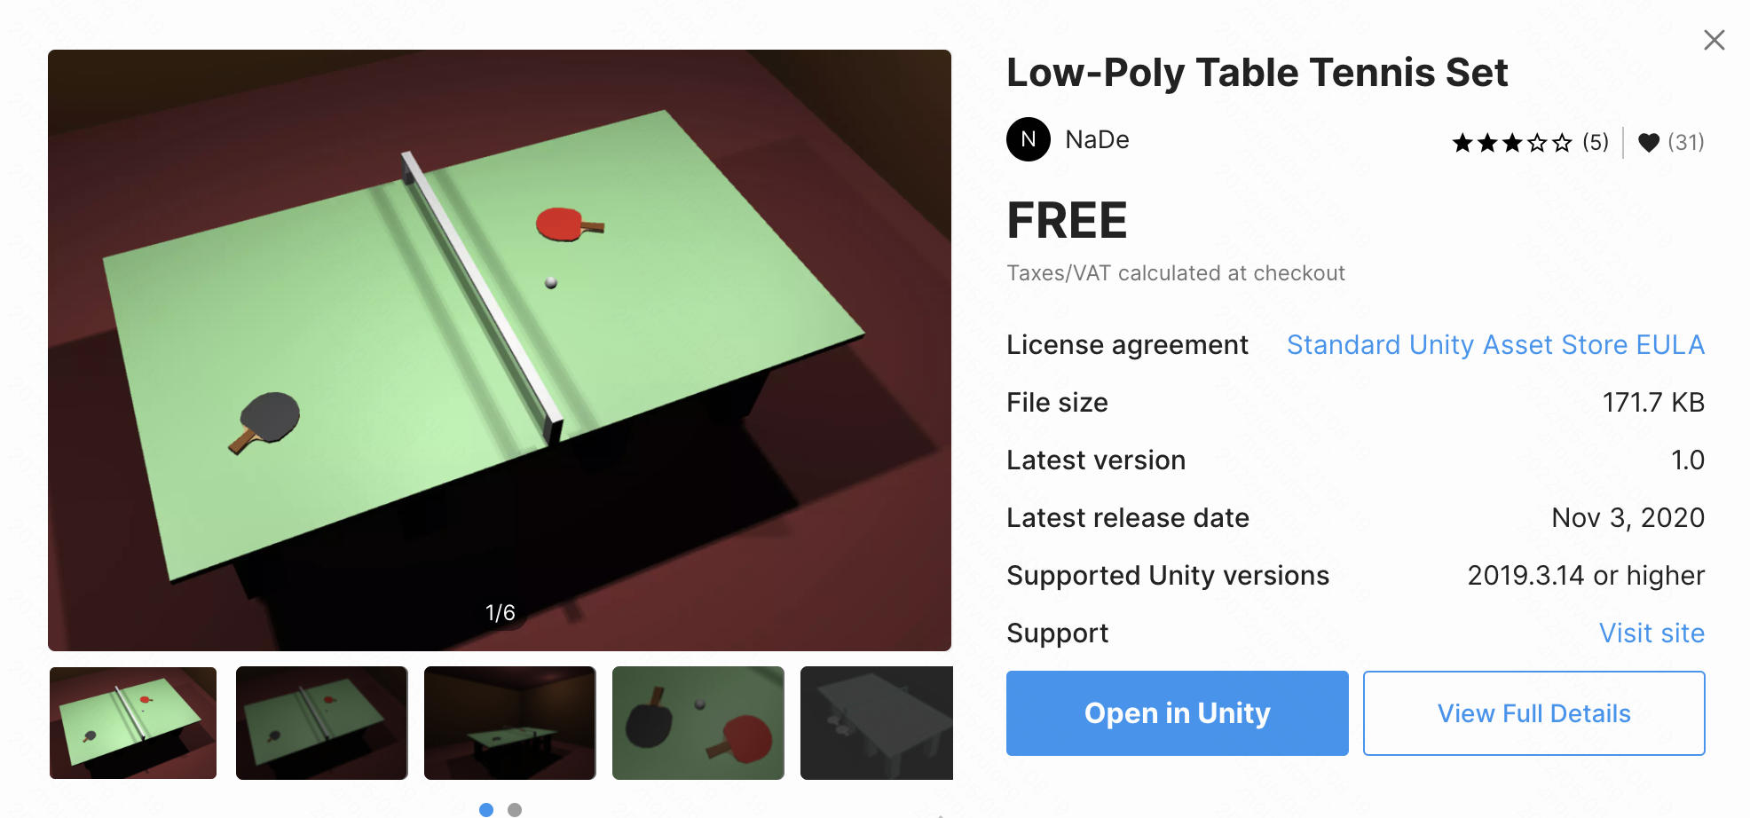Click the main table tennis preview image
The height and width of the screenshot is (818, 1750).
tap(500, 350)
